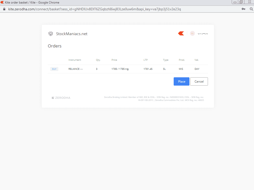Click the Zerodha Broking Limited disclaimer text
Image resolution: width=254 pixels, height=190 pixels.
154,99
